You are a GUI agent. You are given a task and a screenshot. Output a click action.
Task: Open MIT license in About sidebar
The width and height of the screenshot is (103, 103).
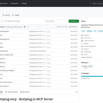click(87, 38)
